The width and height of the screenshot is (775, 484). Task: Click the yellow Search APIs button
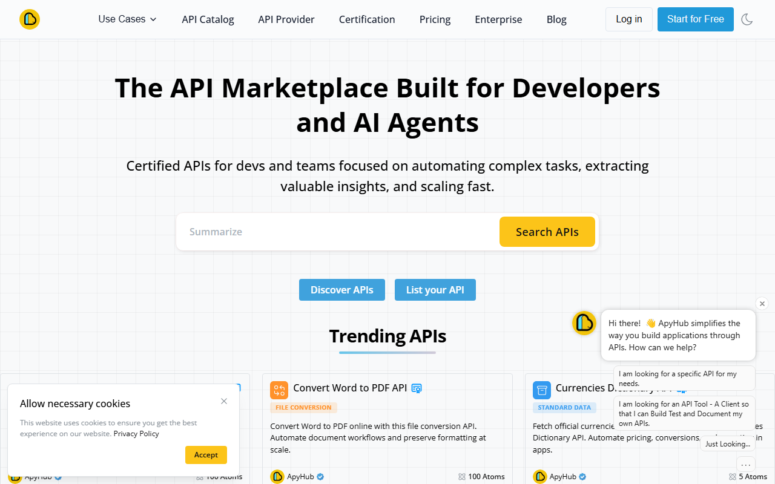coord(547,232)
